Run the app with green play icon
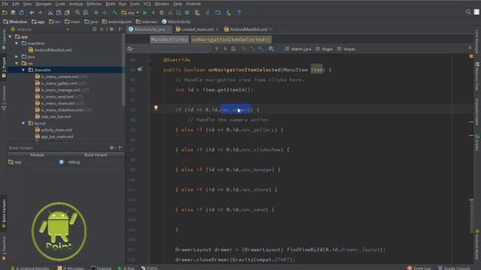This screenshot has width=481, height=270. coord(145,13)
